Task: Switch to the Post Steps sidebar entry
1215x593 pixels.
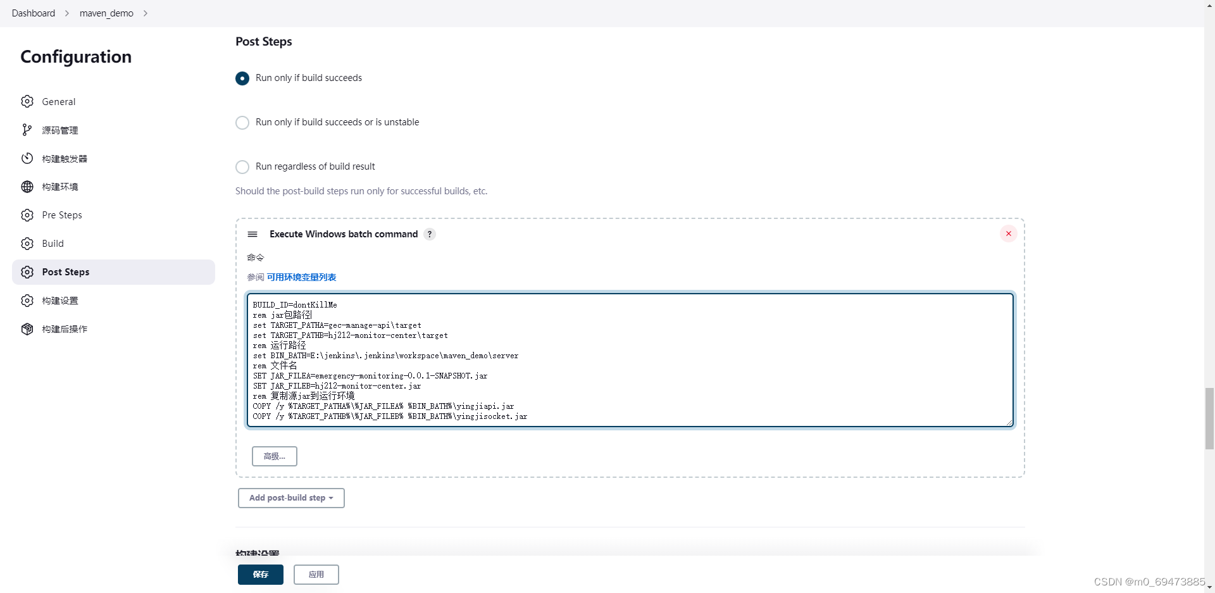Action: (65, 272)
